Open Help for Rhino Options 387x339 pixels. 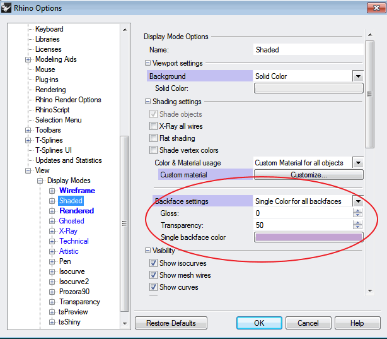(357, 323)
